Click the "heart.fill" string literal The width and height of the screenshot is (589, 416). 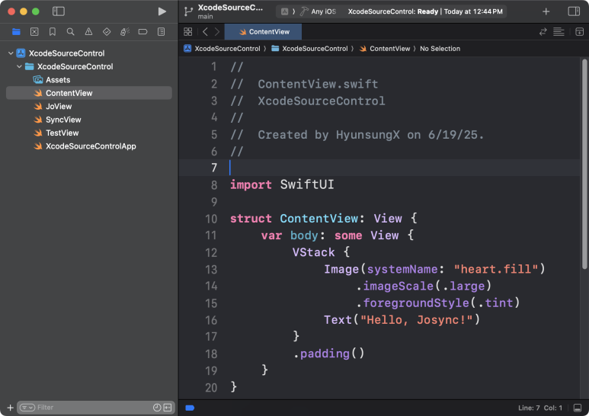coord(496,269)
